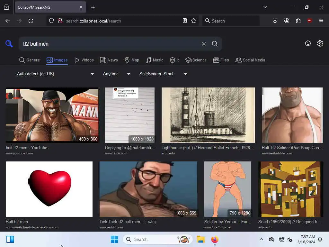Expand the Anytime time range dropdown

117,74
